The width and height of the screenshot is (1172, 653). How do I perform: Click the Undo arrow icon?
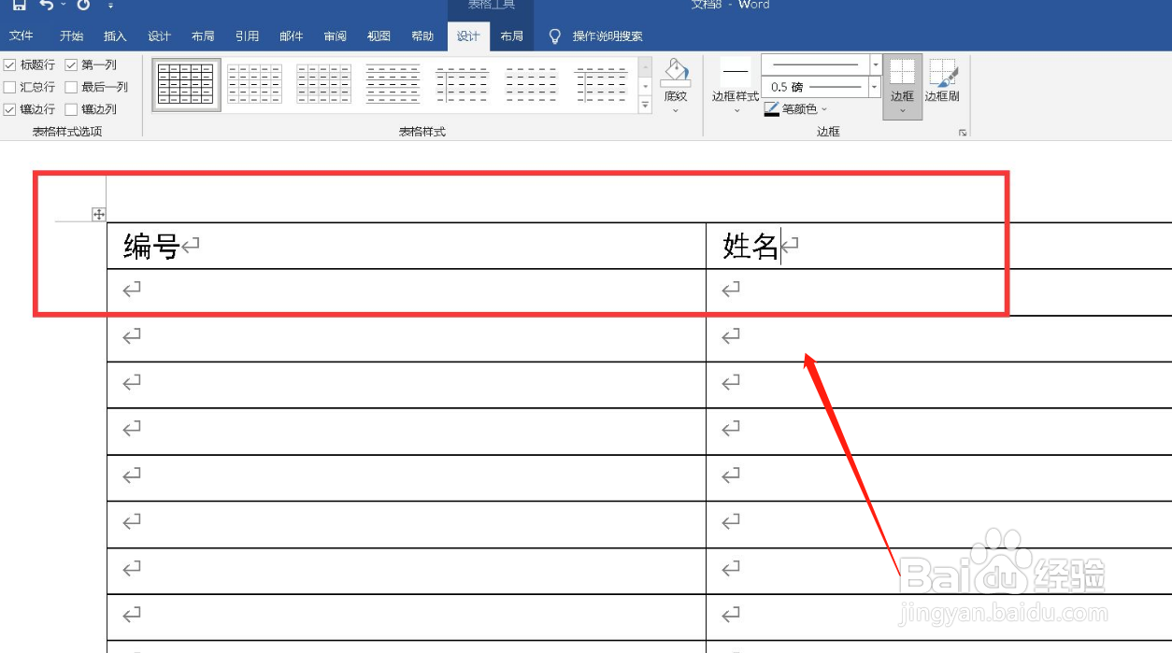click(46, 5)
